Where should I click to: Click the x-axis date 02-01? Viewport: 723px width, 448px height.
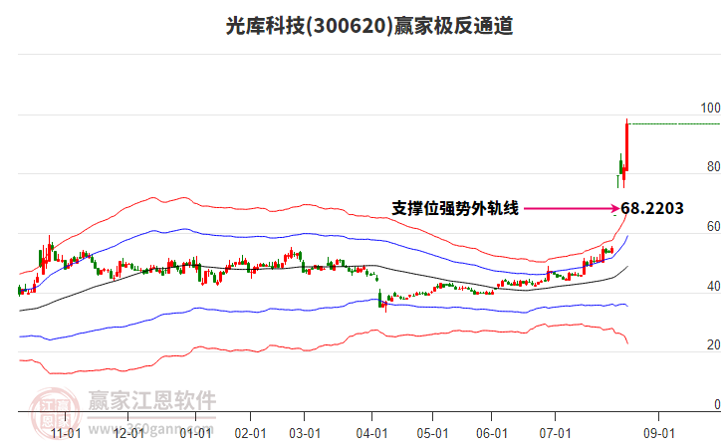(x=250, y=433)
